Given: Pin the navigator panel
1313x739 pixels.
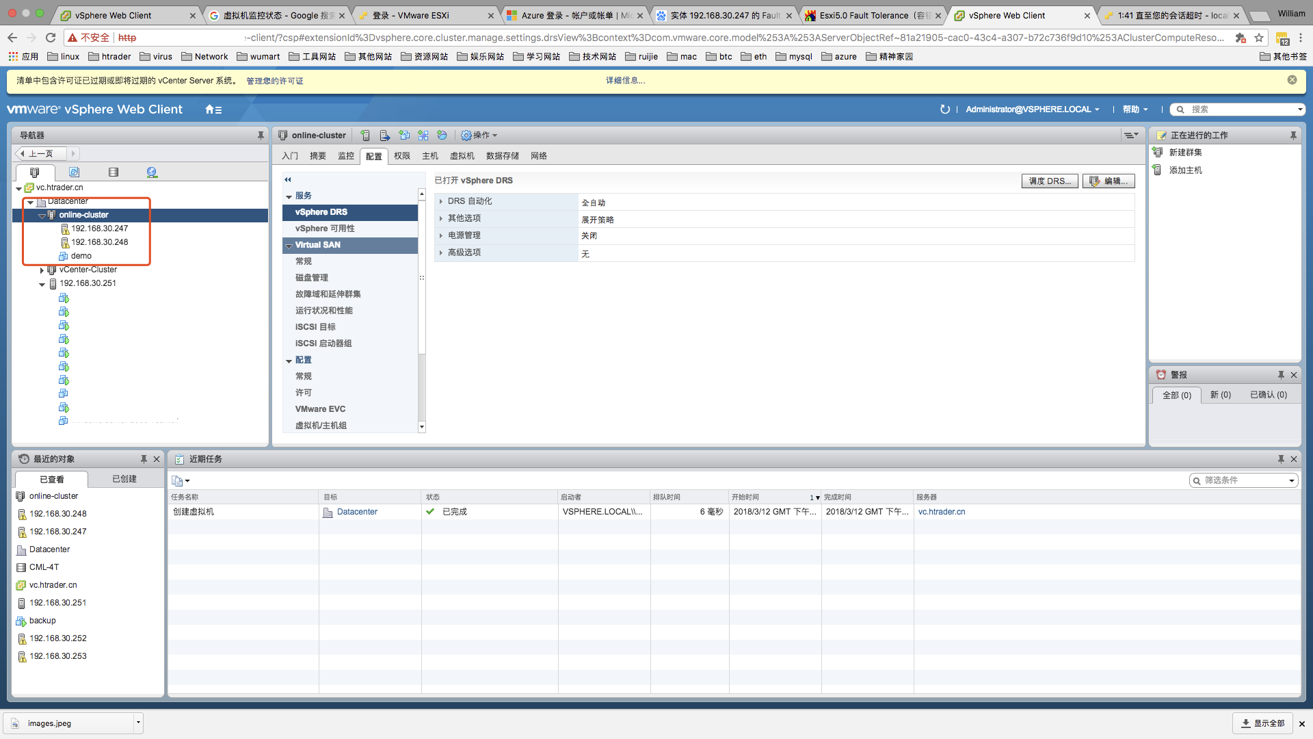Looking at the screenshot, I should point(261,135).
